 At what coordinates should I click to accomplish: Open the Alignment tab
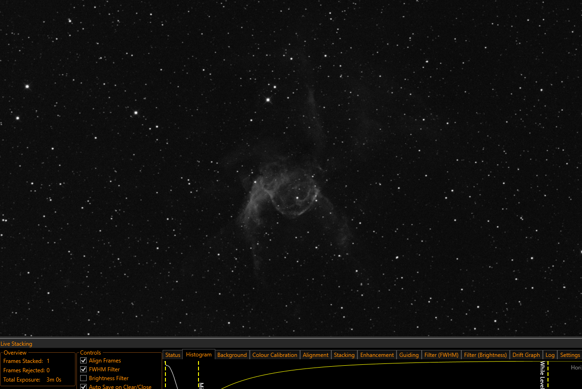[x=315, y=355]
